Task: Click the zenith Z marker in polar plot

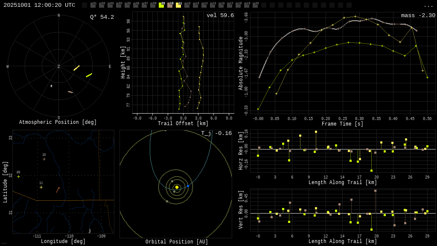Action: click(x=59, y=67)
